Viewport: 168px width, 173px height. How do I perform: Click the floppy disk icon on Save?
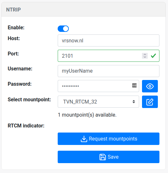(x=103, y=157)
